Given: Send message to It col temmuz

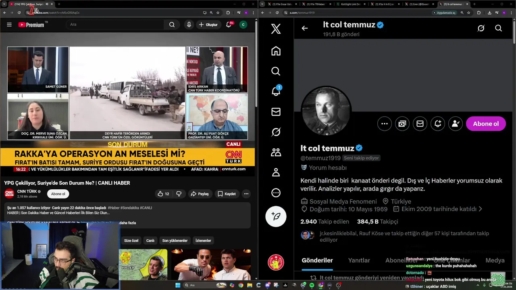Looking at the screenshot, I should pos(420,124).
